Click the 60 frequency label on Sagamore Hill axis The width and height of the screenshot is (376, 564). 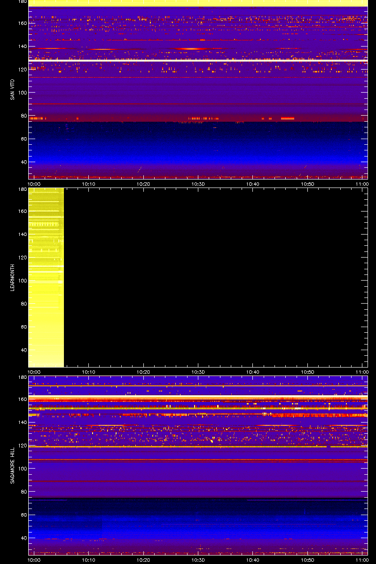tap(23, 515)
